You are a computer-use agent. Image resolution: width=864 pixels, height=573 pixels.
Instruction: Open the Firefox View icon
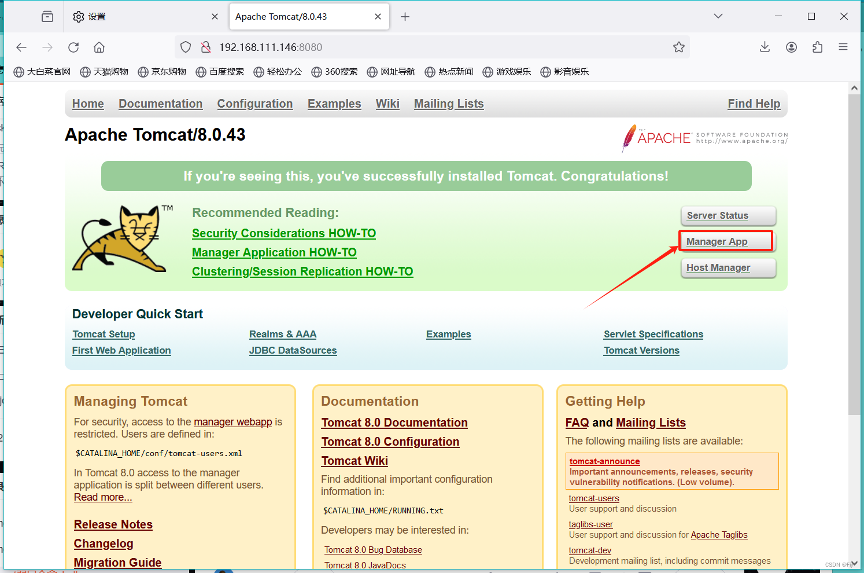click(47, 17)
